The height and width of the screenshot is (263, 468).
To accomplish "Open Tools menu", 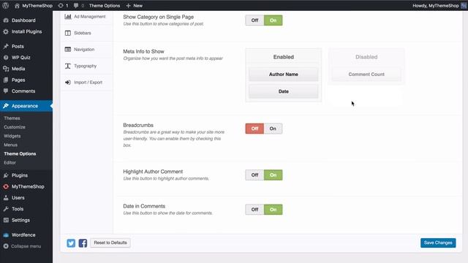I will [x=18, y=209].
